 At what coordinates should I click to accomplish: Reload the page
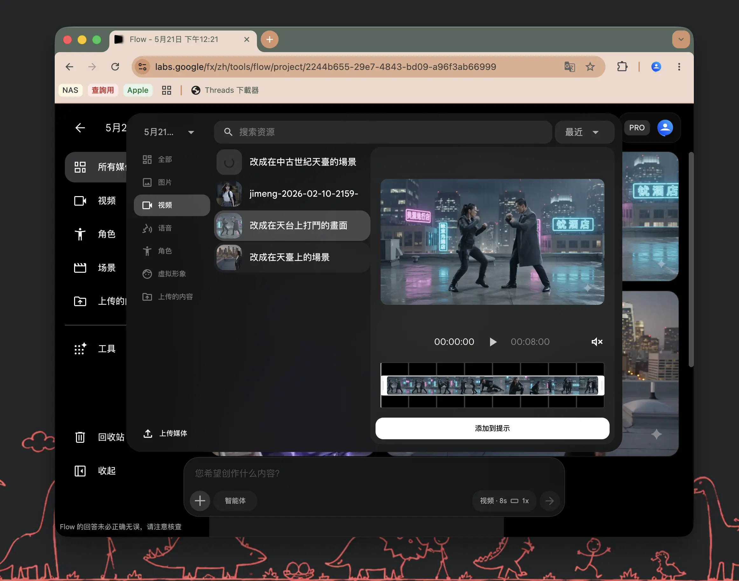point(115,67)
